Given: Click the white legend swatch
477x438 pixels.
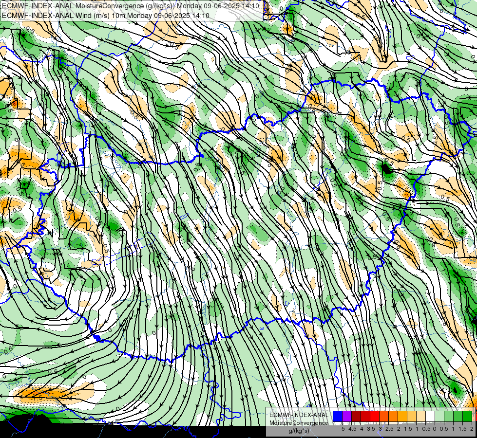Looking at the screenshot, I should [430, 416].
